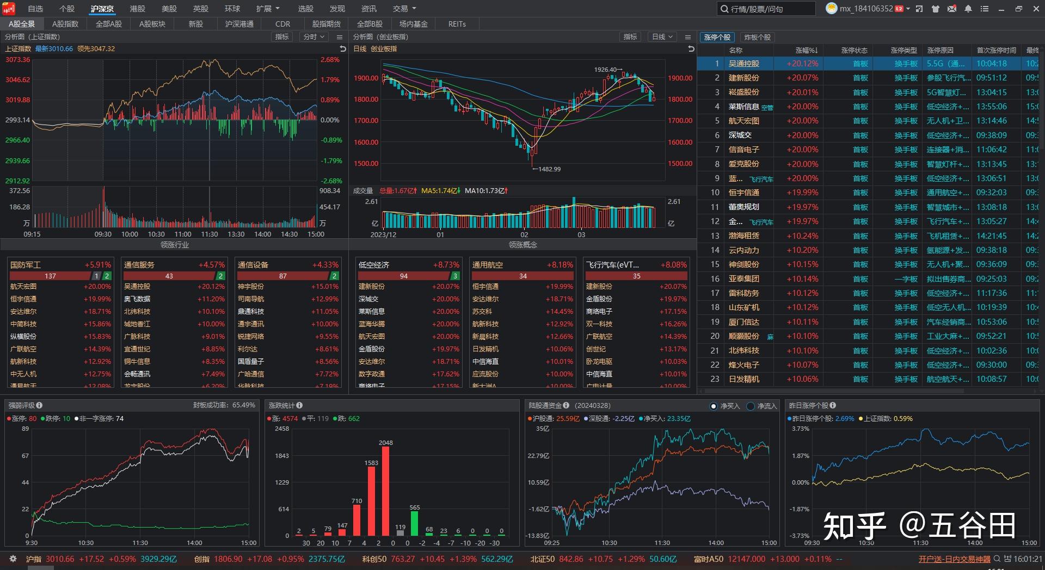Click the info icon next to 陆股通资金
Viewport: 1045px width, 570px height.
click(566, 405)
